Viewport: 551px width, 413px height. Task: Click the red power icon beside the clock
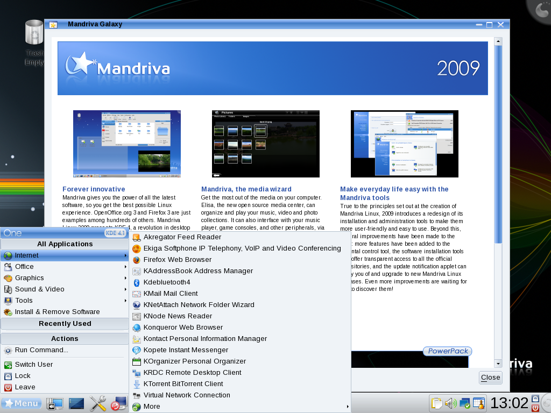click(x=535, y=408)
